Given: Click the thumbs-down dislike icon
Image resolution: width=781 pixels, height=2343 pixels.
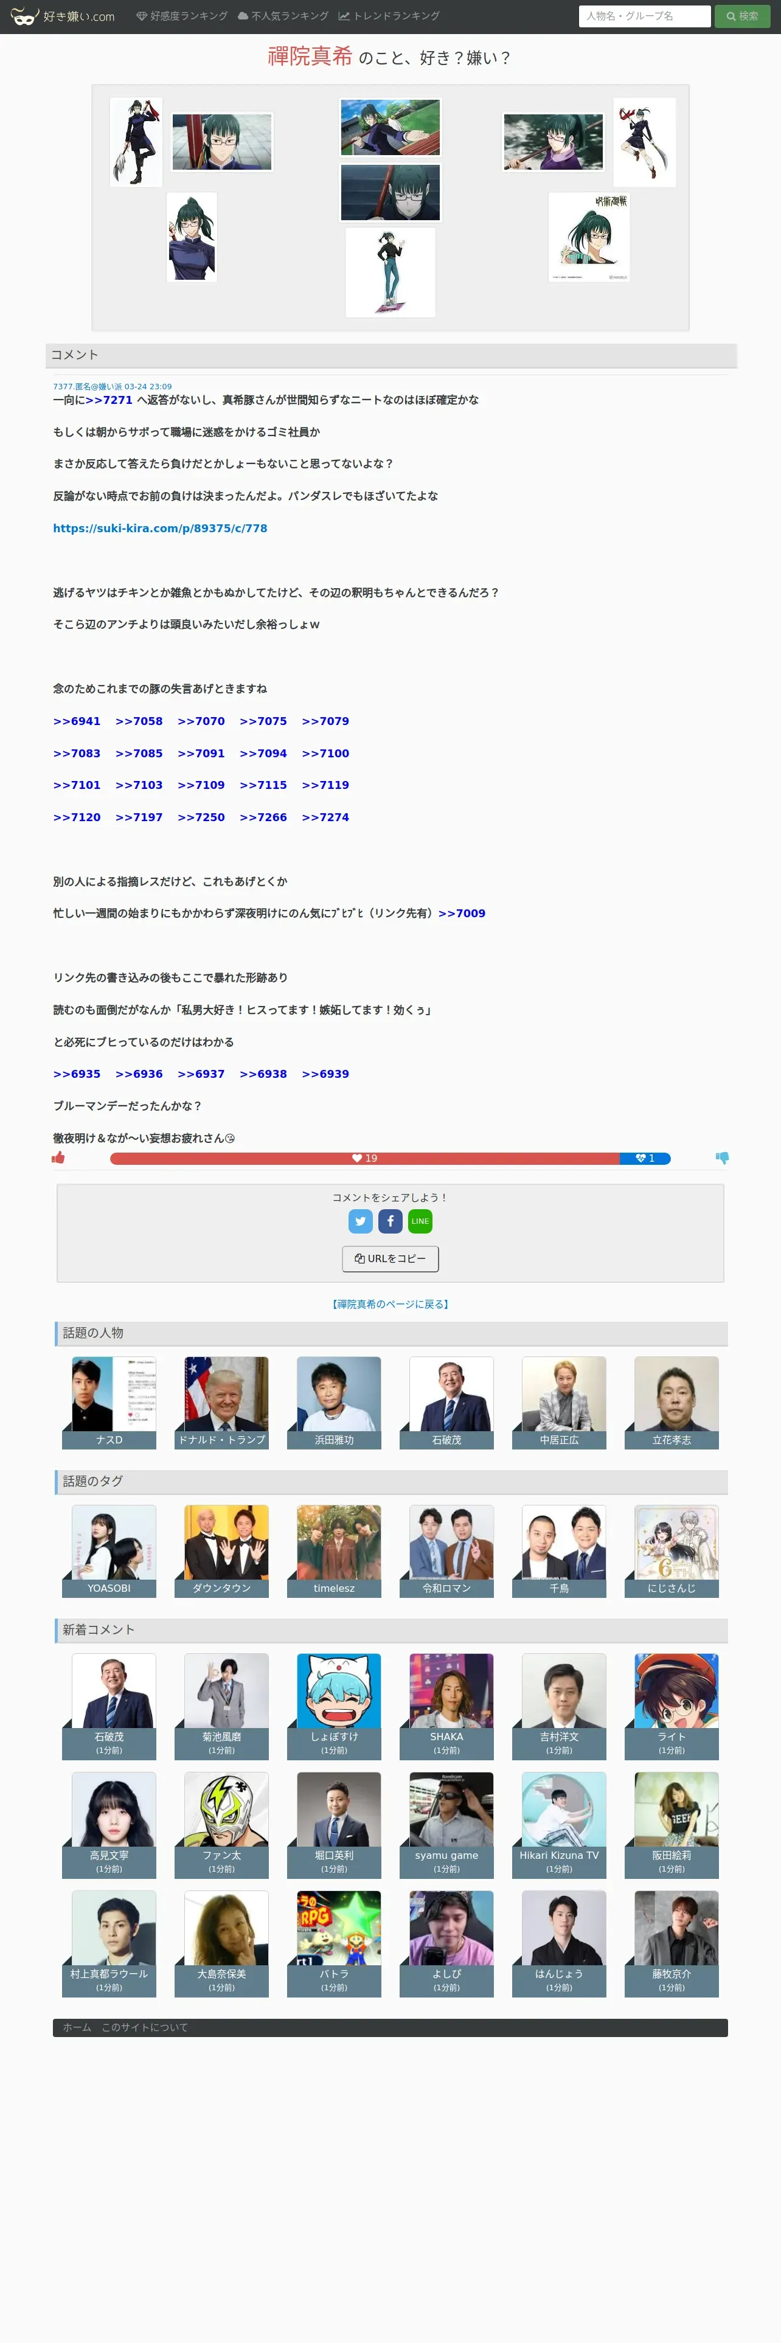Looking at the screenshot, I should point(722,1158).
